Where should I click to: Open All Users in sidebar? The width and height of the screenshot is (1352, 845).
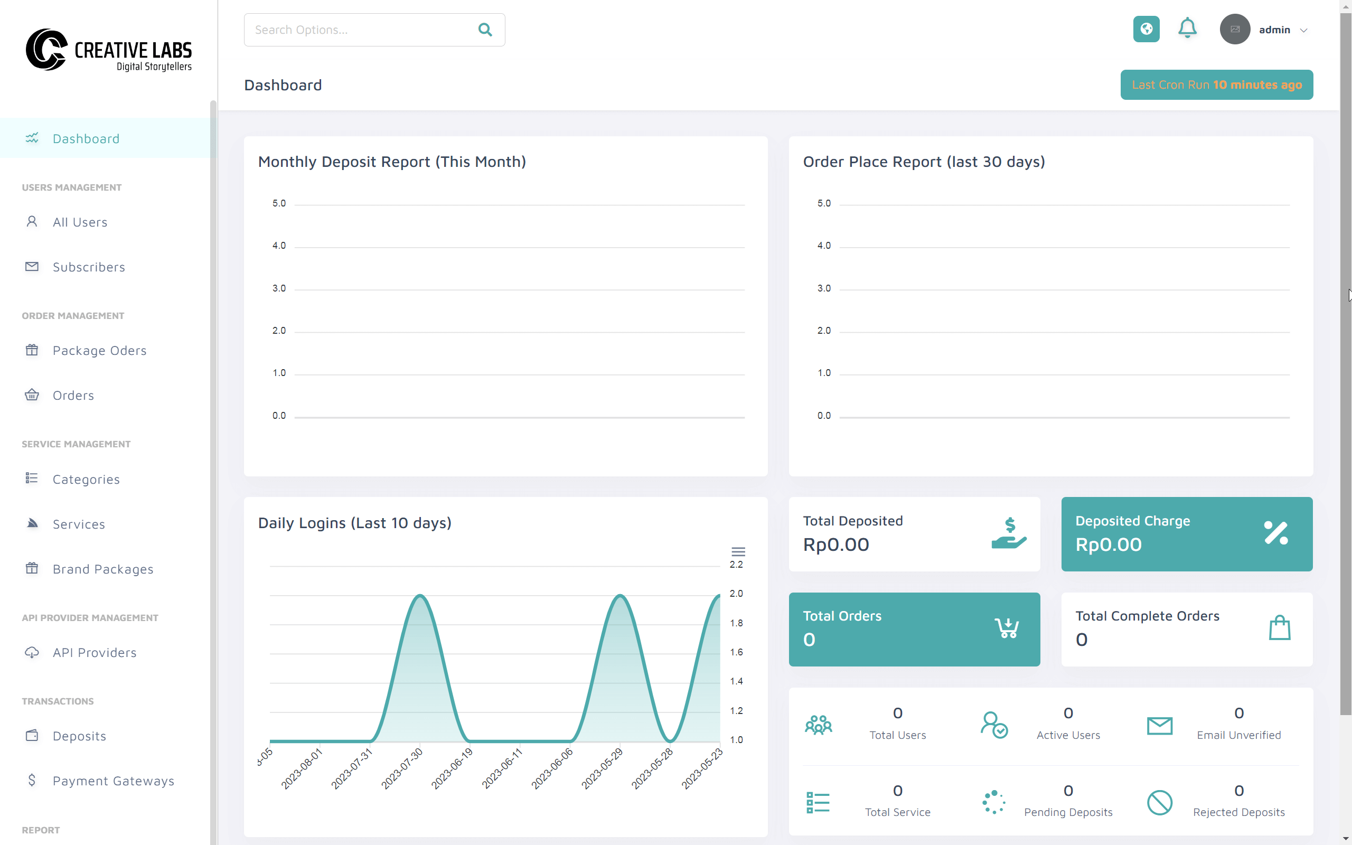[x=80, y=222]
